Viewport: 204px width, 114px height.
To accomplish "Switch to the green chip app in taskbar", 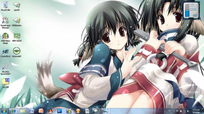I will (x=96, y=111).
